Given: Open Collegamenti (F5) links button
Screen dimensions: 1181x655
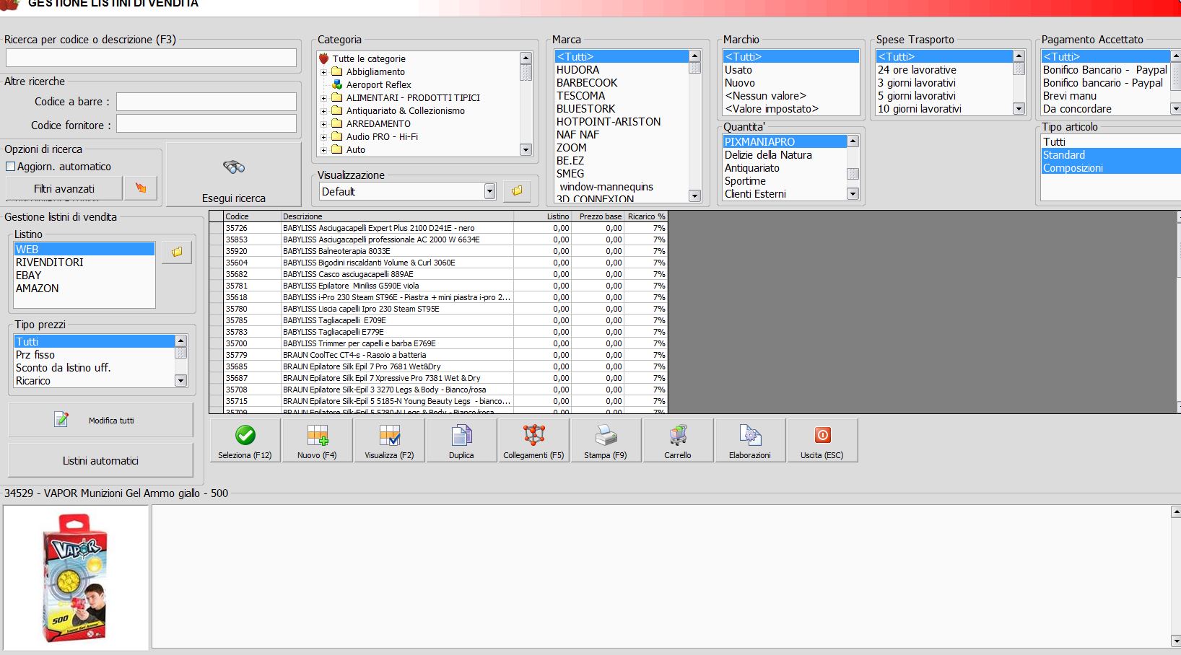Looking at the screenshot, I should (x=533, y=441).
